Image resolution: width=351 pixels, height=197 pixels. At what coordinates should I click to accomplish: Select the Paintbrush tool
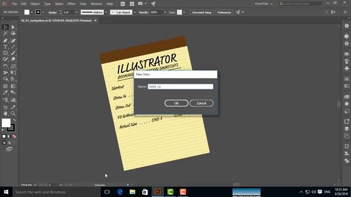13,53
